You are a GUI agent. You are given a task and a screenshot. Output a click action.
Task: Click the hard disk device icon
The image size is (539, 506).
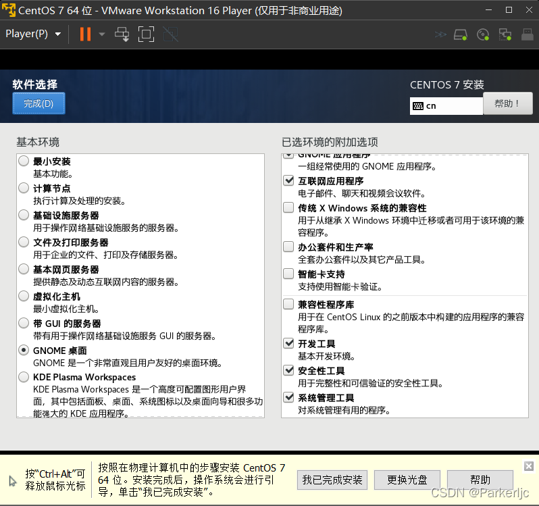(461, 34)
